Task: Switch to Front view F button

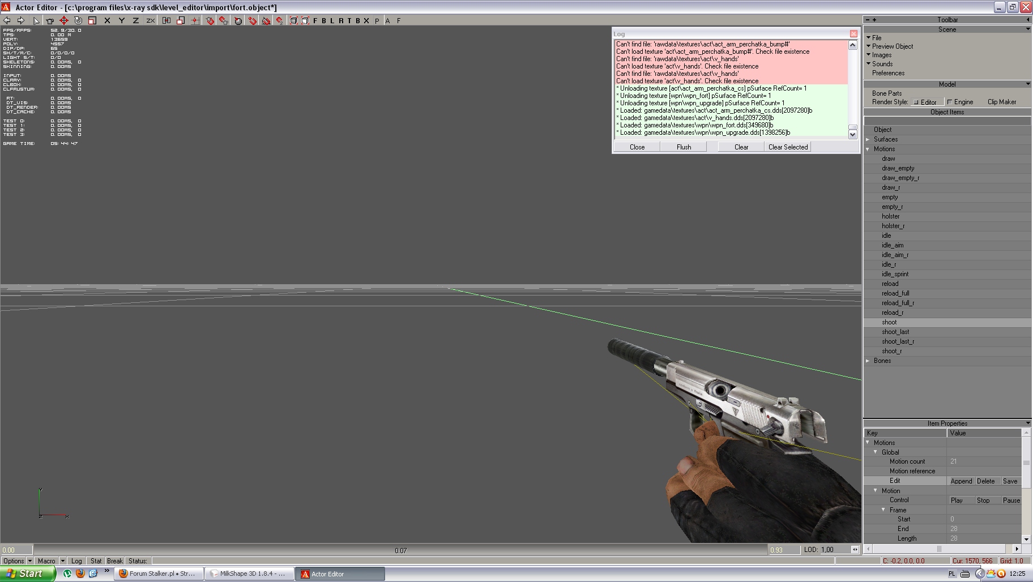Action: pos(315,20)
